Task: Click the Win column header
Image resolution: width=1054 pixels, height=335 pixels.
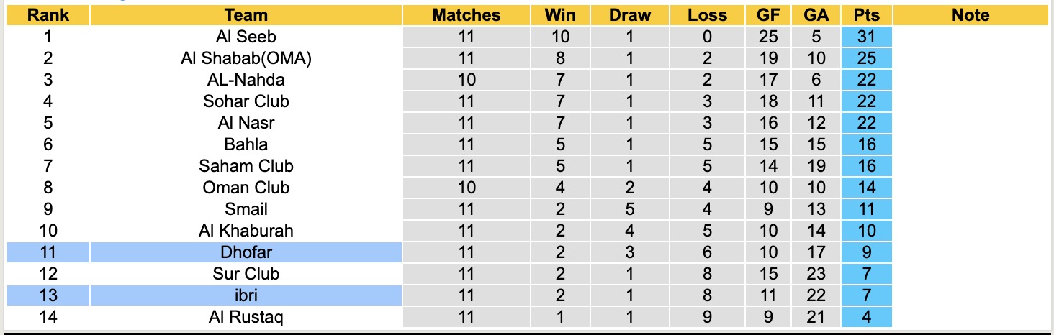Action: click(x=560, y=15)
